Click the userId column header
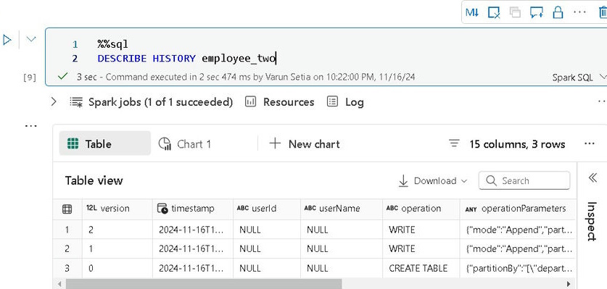Screen dimensions: 607x289 (267, 209)
